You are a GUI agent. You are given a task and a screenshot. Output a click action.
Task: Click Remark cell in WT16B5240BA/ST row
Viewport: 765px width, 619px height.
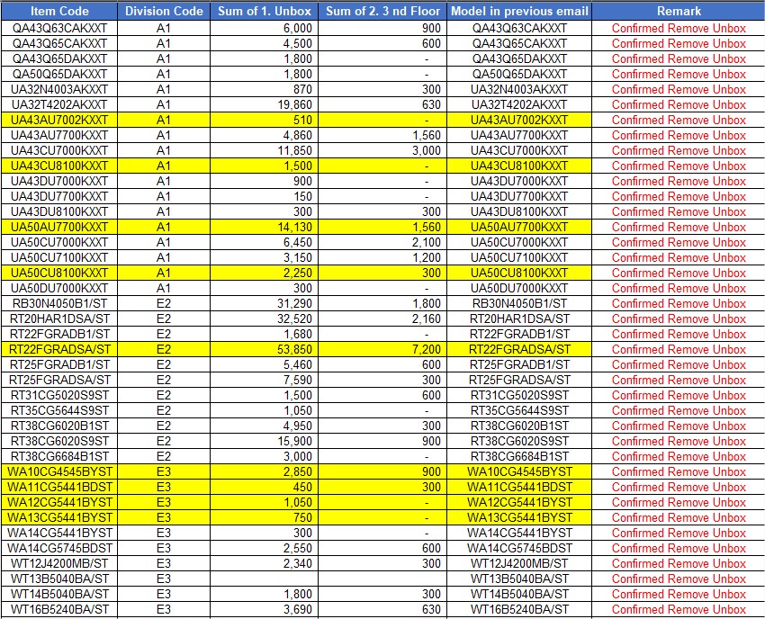(x=679, y=609)
